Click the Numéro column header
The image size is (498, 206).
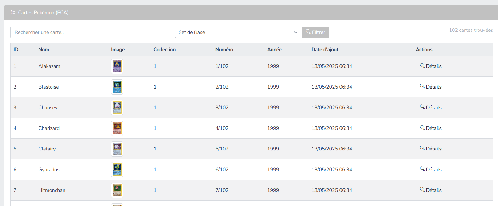(224, 50)
